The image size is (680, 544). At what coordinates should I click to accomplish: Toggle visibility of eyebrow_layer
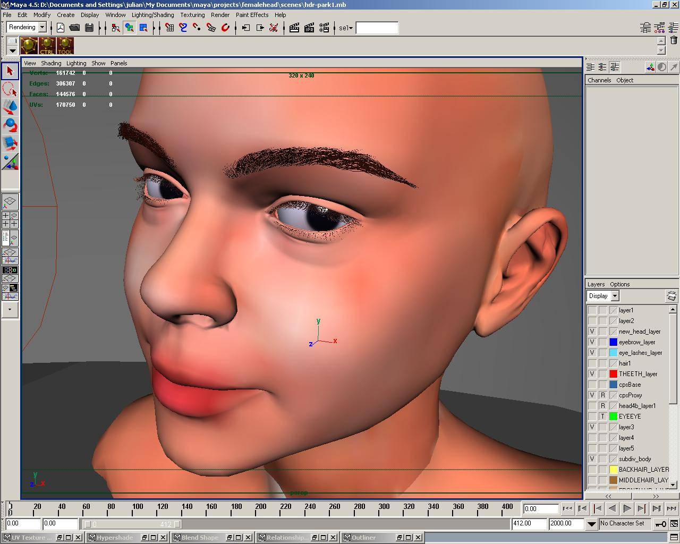592,342
